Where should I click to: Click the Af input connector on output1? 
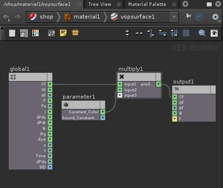(175, 108)
